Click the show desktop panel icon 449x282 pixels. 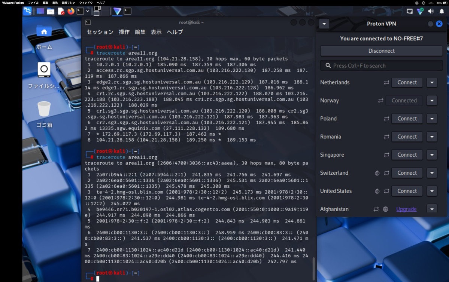coord(40,11)
